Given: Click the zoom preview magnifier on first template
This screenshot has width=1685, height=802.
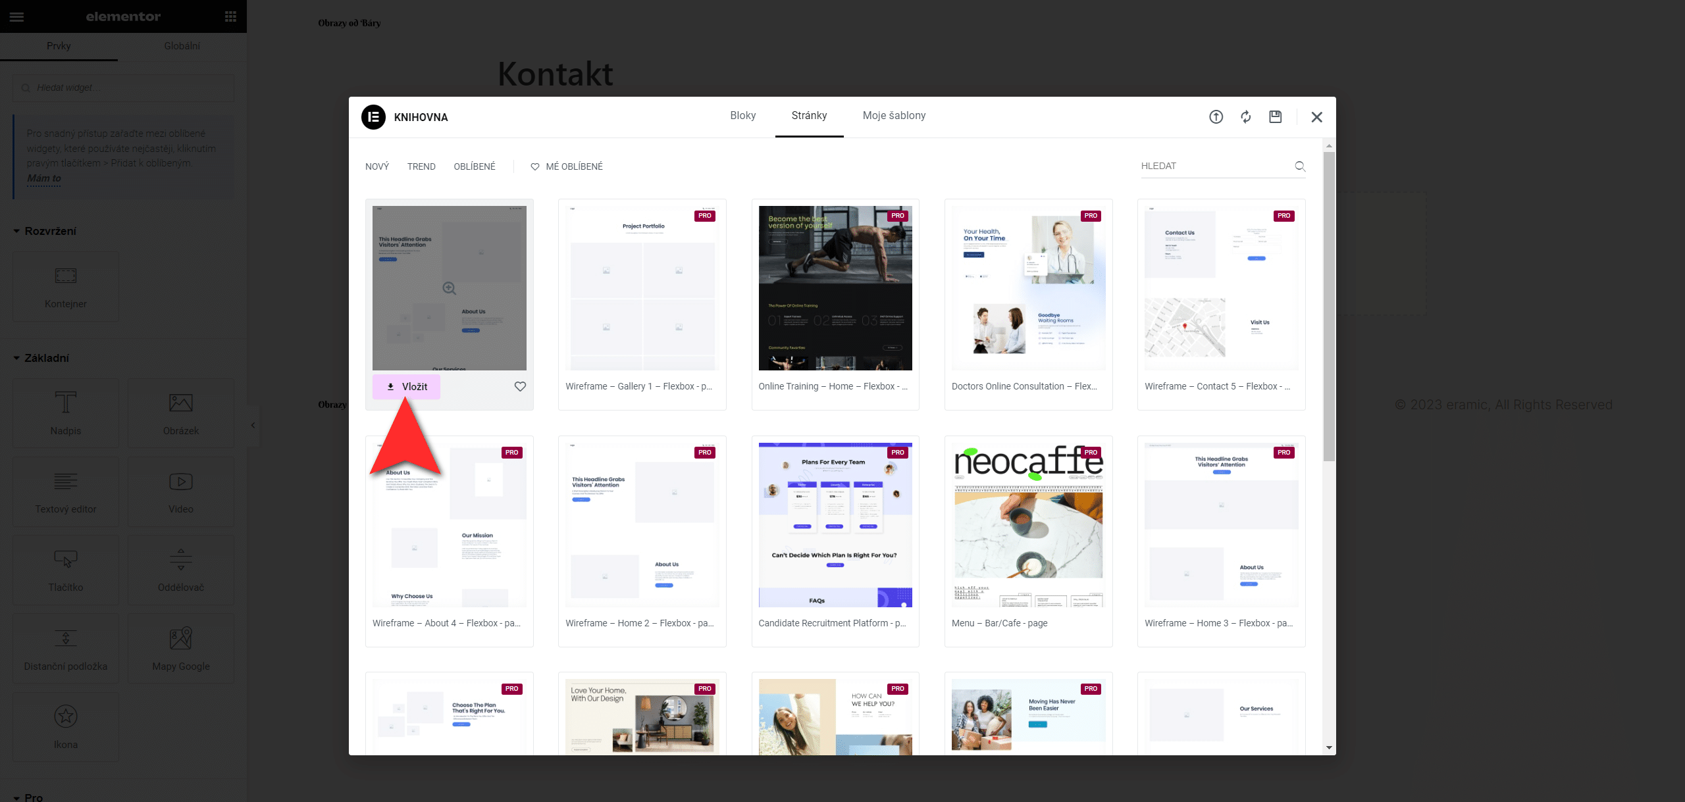Looking at the screenshot, I should 450,288.
